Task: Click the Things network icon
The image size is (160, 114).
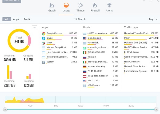Action: click(x=80, y=5)
